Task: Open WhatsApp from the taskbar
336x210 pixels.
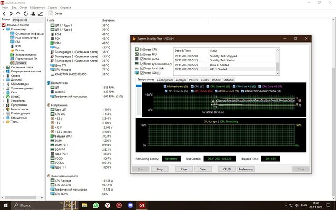Action: (x=96, y=205)
